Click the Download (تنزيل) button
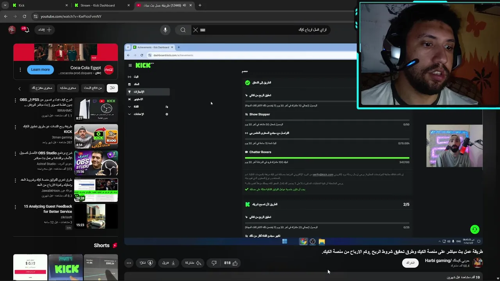This screenshot has width=500, height=281. pos(169,263)
